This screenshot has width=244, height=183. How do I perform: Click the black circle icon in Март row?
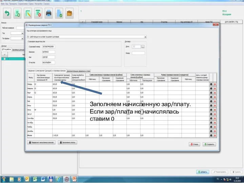211,93
